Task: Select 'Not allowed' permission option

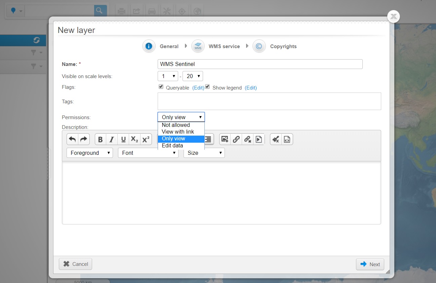Action: (181, 125)
